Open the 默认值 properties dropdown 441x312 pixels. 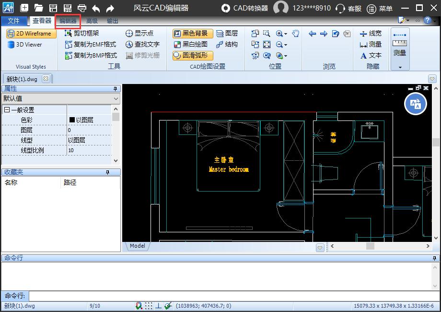[x=116, y=98]
